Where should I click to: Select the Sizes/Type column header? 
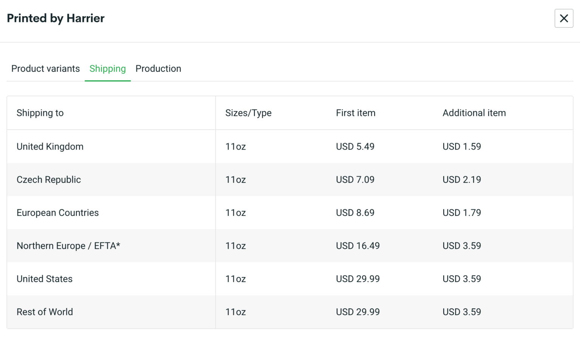coord(249,113)
